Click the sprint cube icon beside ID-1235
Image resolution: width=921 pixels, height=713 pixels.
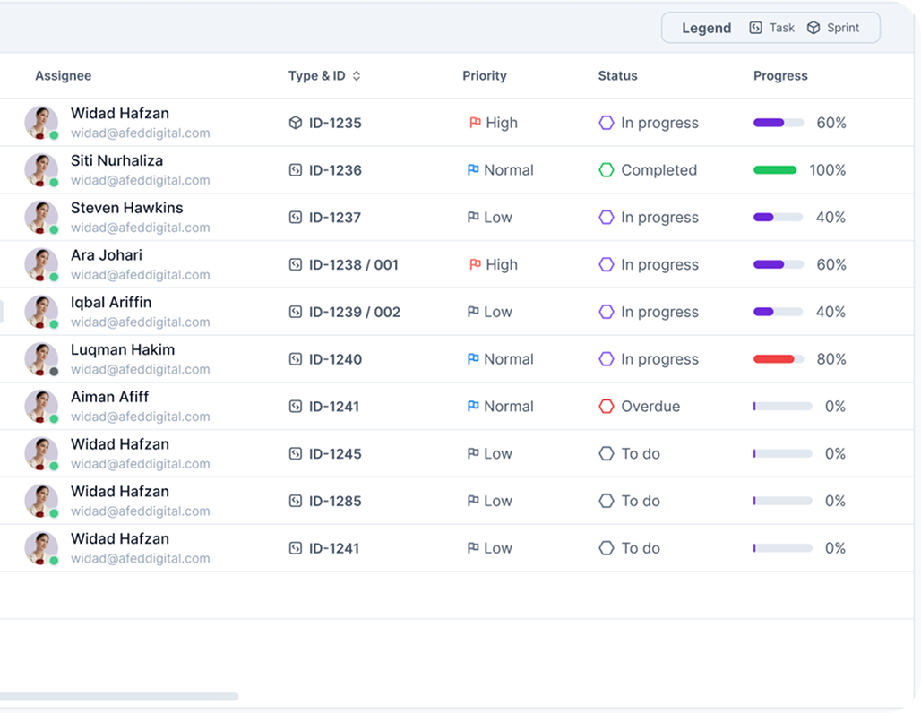click(x=296, y=123)
